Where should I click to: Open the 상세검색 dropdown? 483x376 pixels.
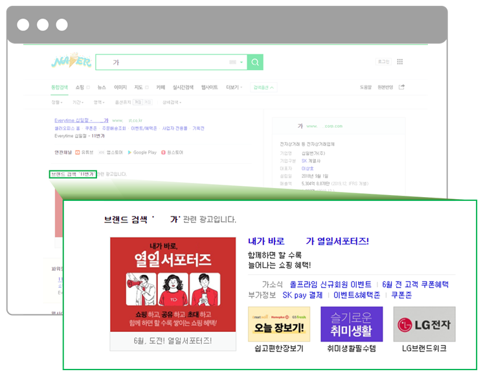172,102
